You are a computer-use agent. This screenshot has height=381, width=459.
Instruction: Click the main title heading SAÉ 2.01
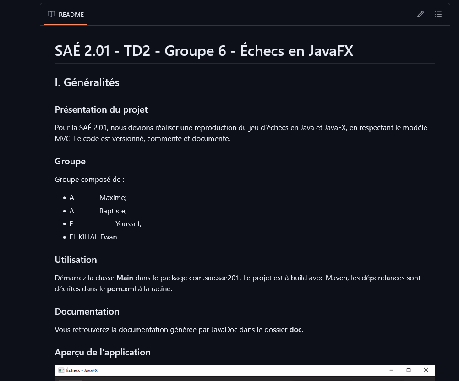point(204,51)
